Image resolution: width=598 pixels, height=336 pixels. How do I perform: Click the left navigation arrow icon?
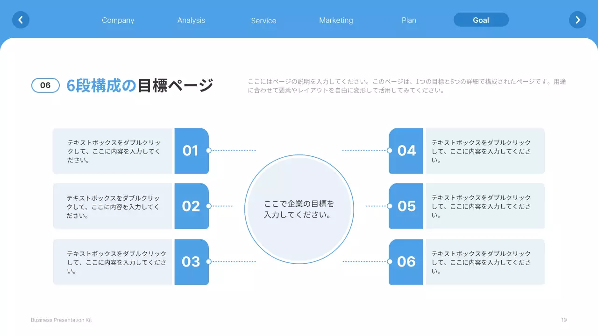(x=21, y=20)
